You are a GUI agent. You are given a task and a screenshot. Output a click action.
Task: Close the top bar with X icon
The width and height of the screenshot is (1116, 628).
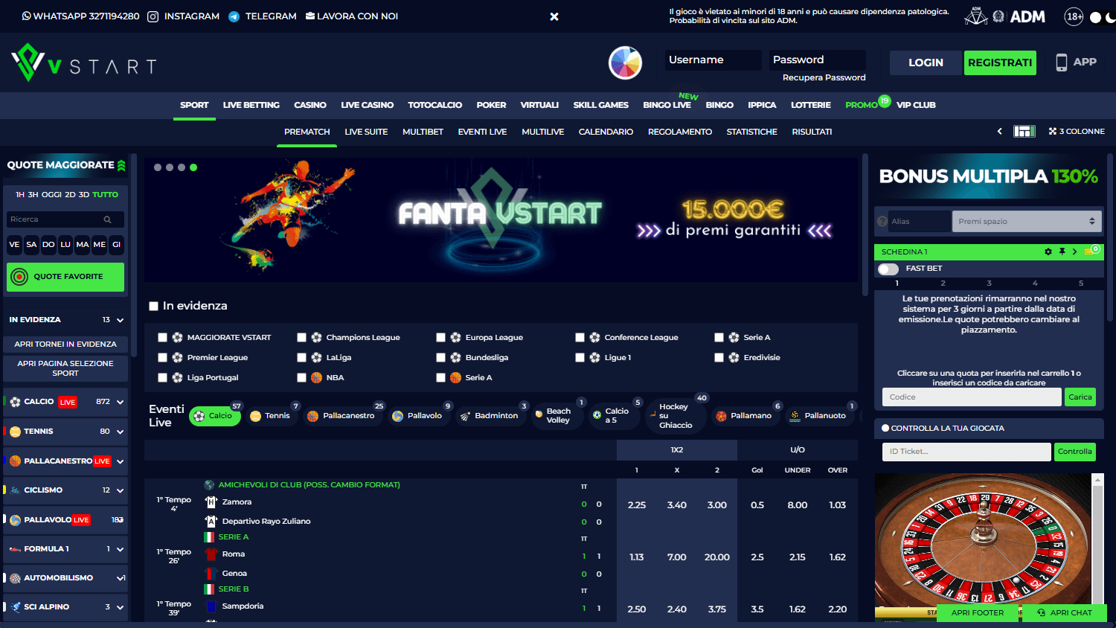[554, 16]
